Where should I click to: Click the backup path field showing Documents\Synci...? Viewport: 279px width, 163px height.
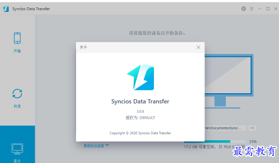click(225, 128)
